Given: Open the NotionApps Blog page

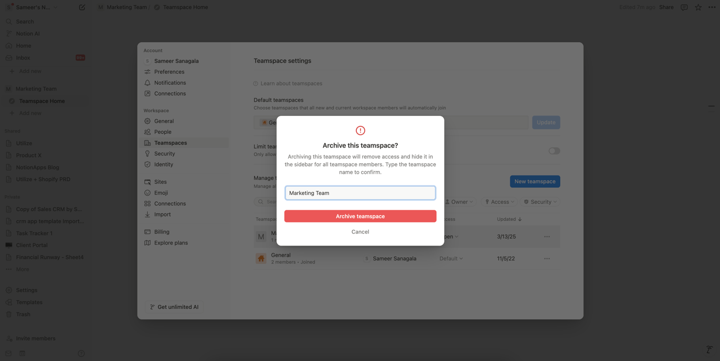Looking at the screenshot, I should coord(45,168).
